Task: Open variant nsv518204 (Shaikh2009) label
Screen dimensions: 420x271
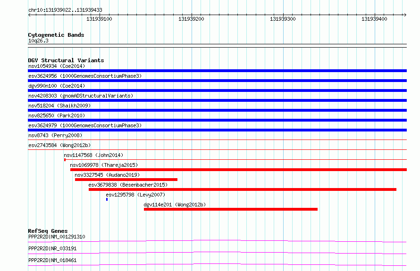Action: point(59,106)
